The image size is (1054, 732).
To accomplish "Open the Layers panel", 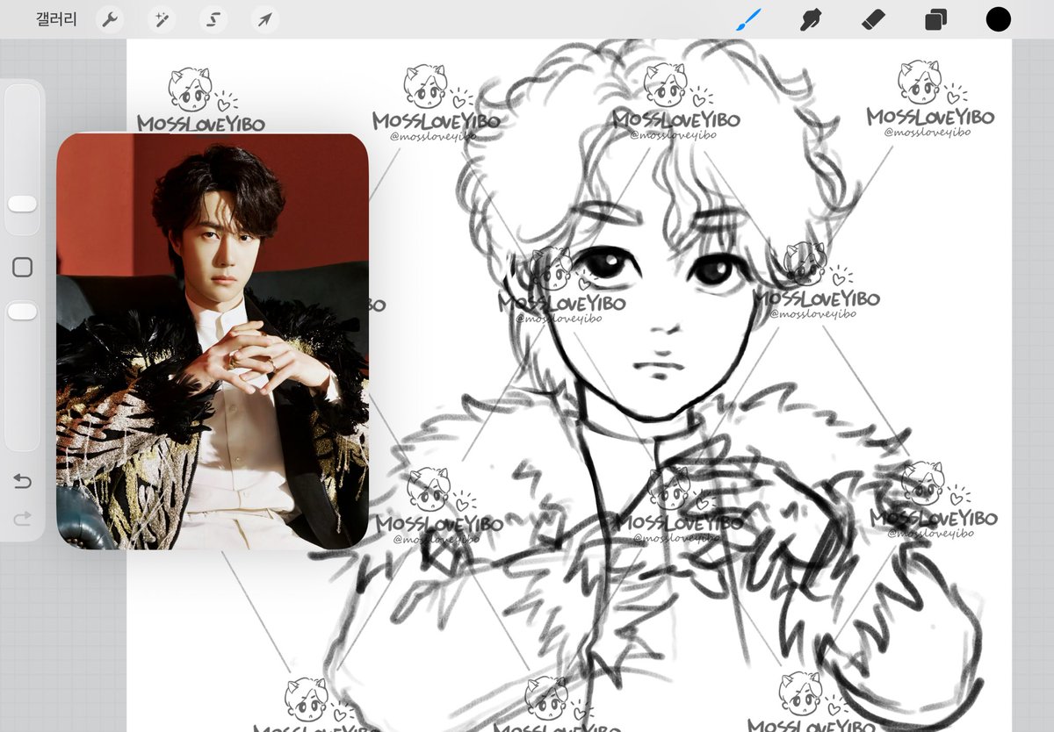I will (936, 19).
